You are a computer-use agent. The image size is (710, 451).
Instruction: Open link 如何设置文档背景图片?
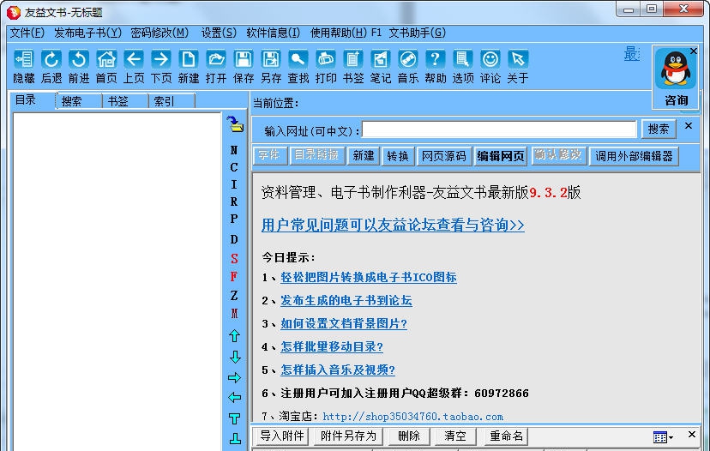pyautogui.click(x=344, y=323)
